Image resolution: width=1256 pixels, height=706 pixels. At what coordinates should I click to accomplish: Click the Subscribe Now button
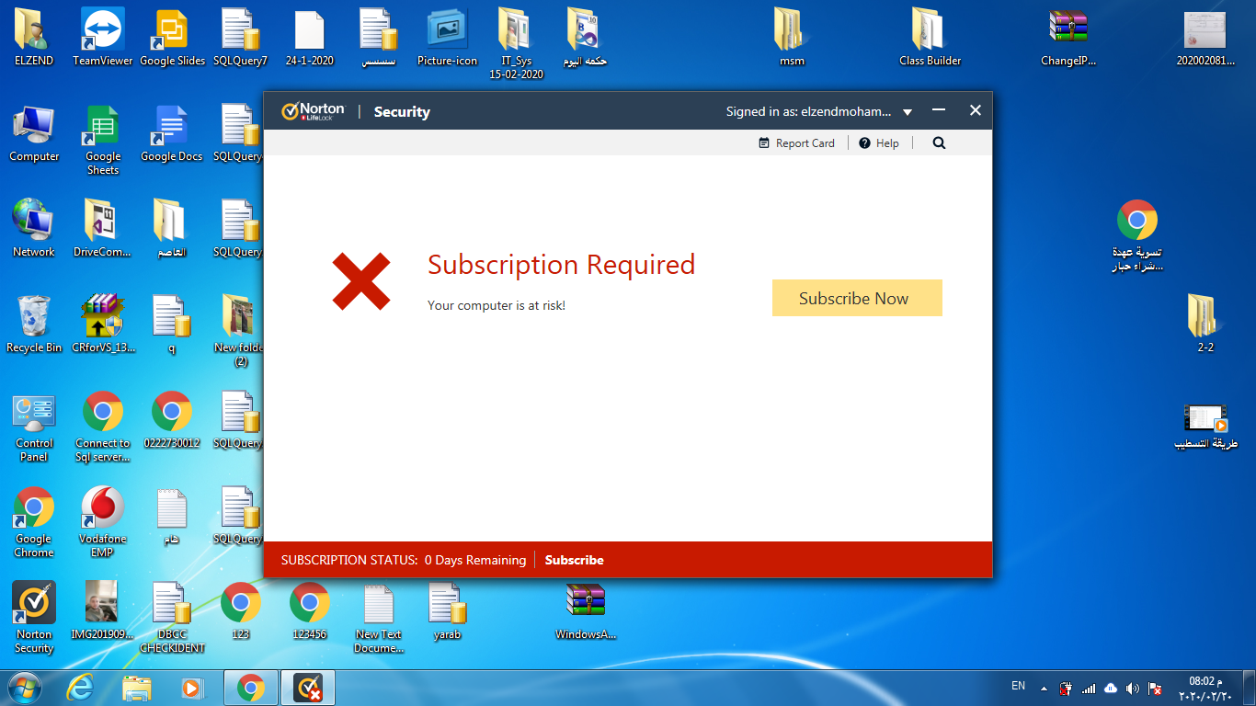(x=857, y=298)
